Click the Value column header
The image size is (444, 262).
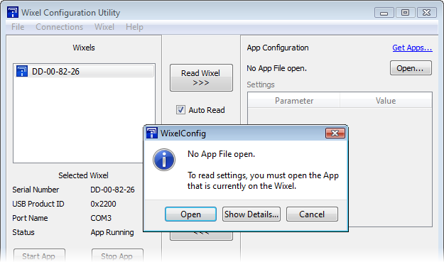386,101
